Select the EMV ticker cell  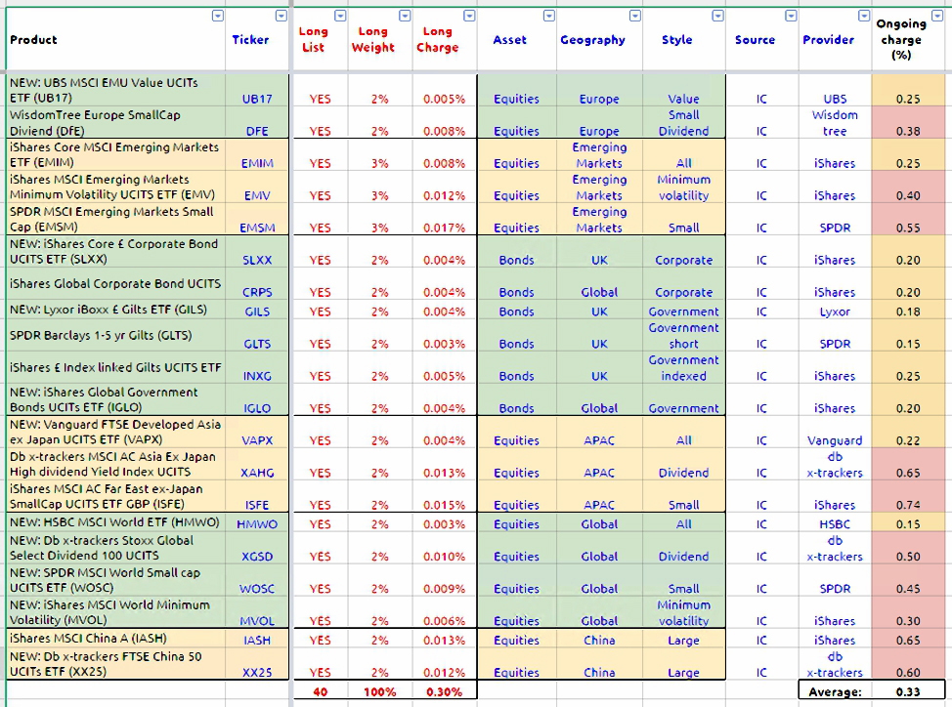coord(257,187)
